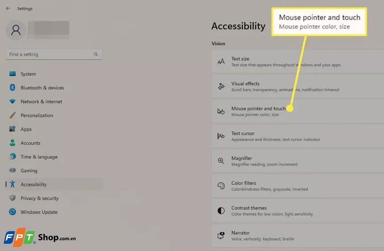Click the user profile avatar icon
The height and width of the screenshot is (251, 384).
16,30
